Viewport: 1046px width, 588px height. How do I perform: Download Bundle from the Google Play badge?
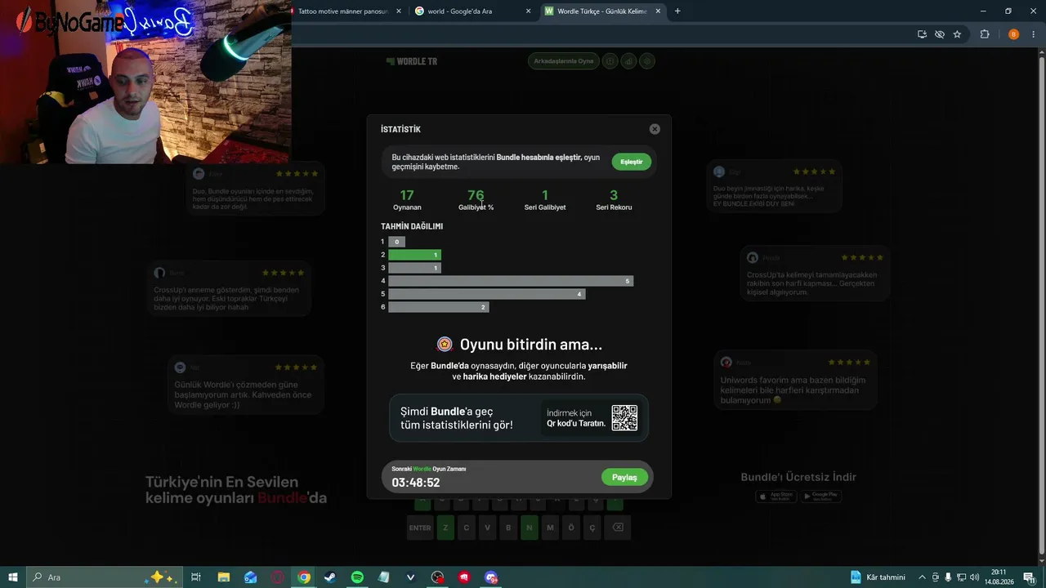click(x=820, y=496)
